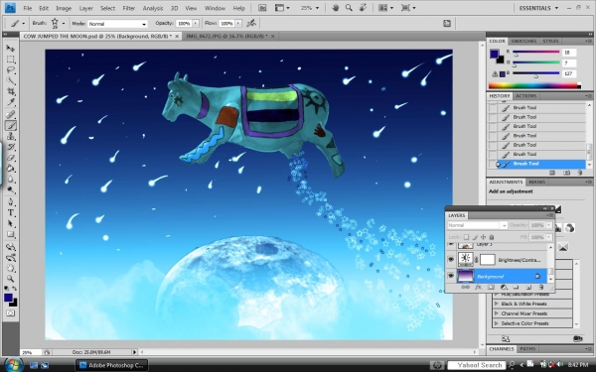Select the Pen tool
This screenshot has height=372, width=596.
pyautogui.click(x=11, y=201)
